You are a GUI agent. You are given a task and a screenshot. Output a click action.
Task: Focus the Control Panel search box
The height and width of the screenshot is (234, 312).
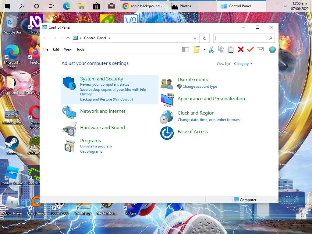pos(244,38)
